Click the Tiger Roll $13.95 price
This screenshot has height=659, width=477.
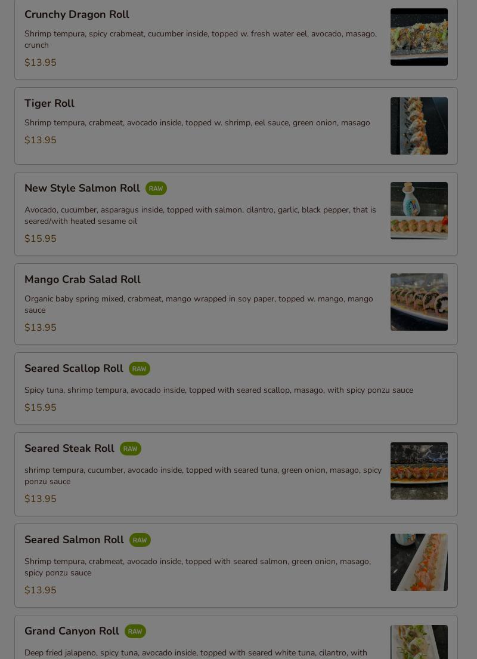[41, 140]
